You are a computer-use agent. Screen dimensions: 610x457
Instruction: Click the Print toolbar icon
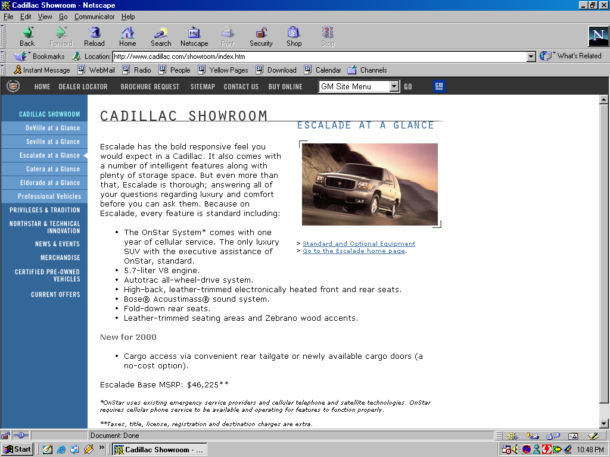pos(228,36)
